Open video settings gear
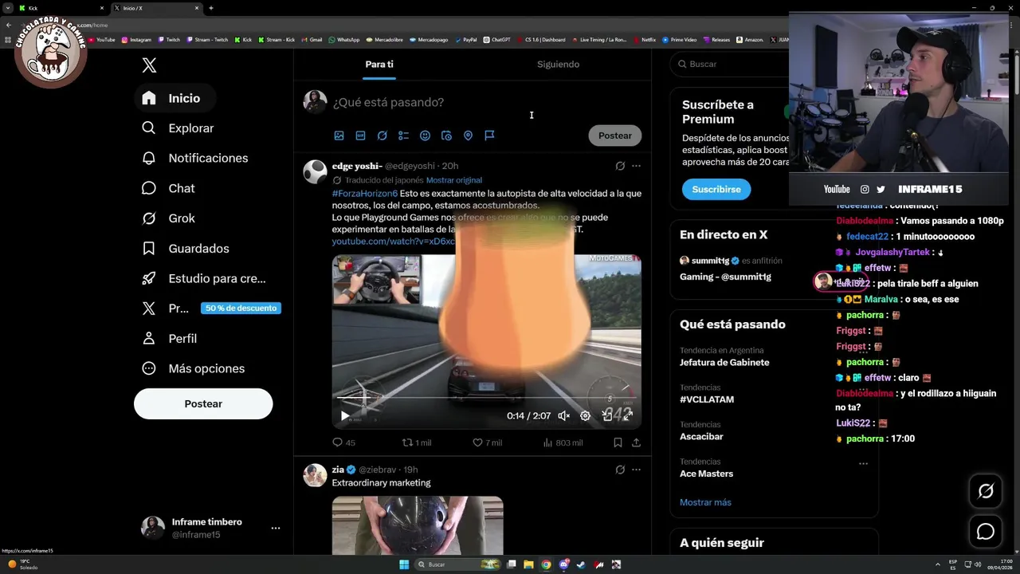Viewport: 1020px width, 574px height. pyautogui.click(x=585, y=415)
